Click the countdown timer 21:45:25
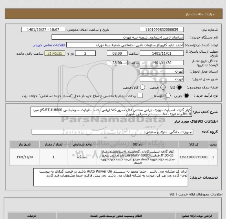226x219 pixels. (x=55, y=53)
